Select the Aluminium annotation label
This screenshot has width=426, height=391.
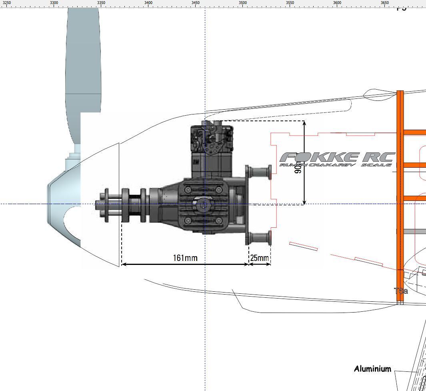pos(372,369)
